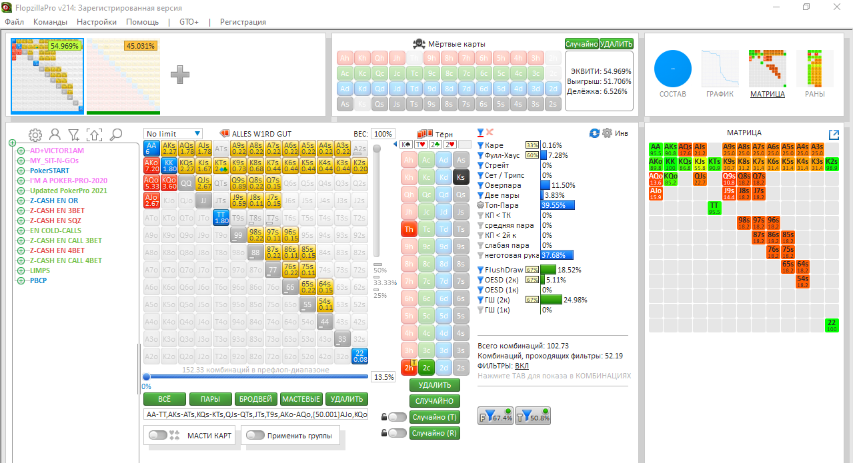Toggle the lock switch beside Случайно (T)

tap(397, 417)
